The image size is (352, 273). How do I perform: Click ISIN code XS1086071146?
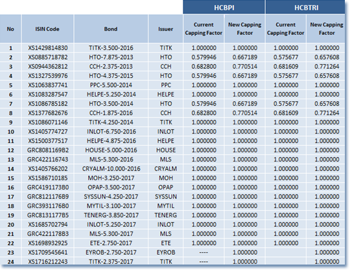pyautogui.click(x=48, y=122)
